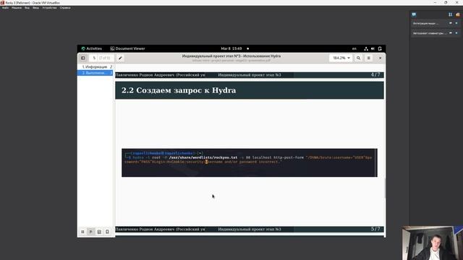Close the Document Viewer window

tap(380, 58)
